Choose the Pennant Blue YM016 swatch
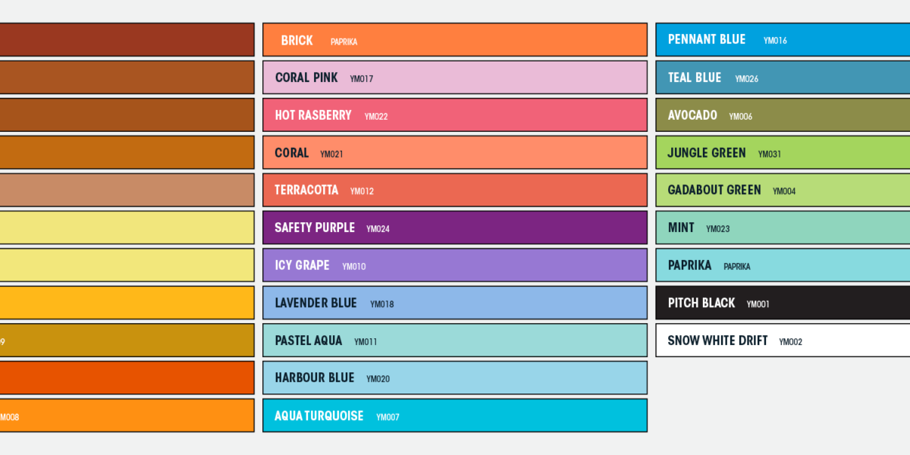910x455 pixels. [783, 39]
